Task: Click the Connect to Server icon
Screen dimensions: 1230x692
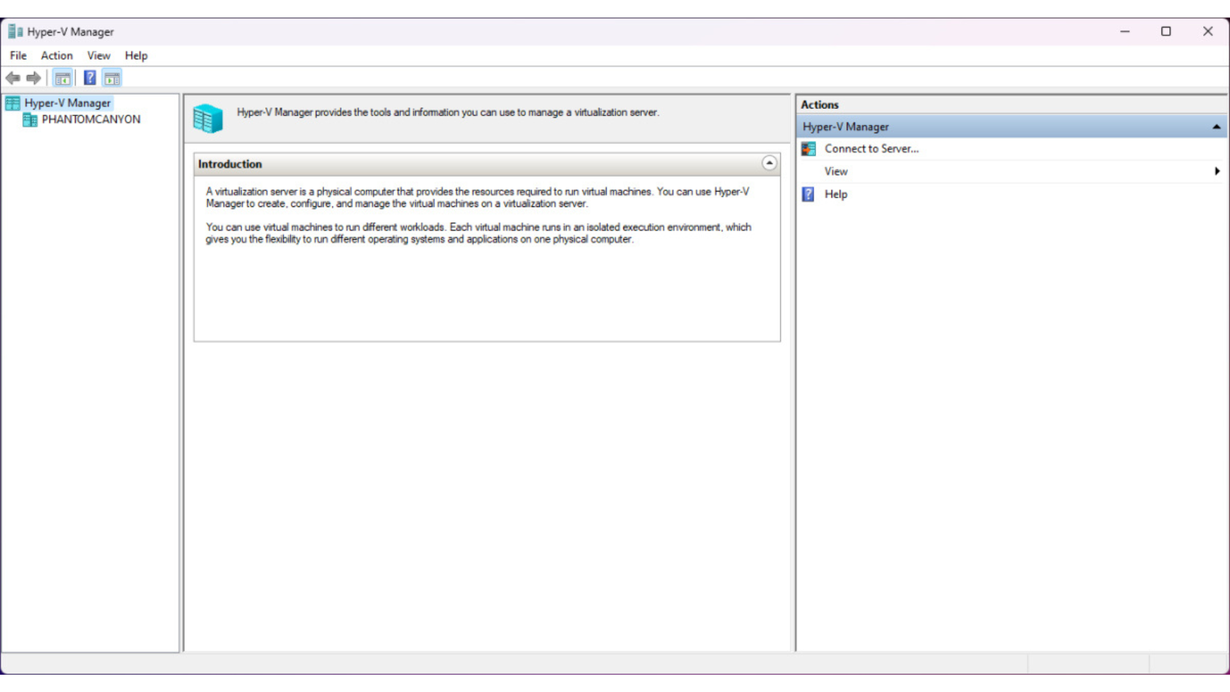Action: 808,149
